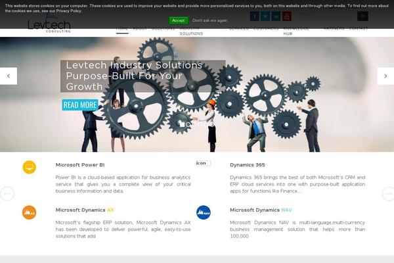Open the Microsoft Dynamics AX heading
Screen dimensions: 394x263
point(85,210)
